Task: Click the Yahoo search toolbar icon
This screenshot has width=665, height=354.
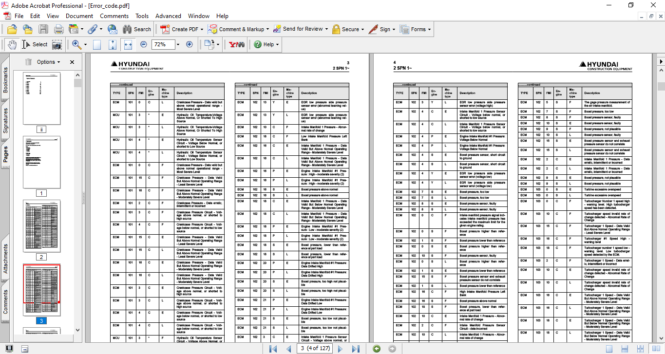Action: point(236,44)
